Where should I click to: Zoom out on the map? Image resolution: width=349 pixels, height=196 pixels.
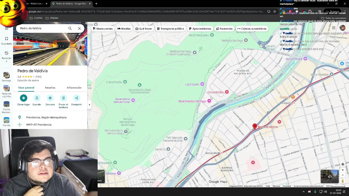click(x=343, y=175)
